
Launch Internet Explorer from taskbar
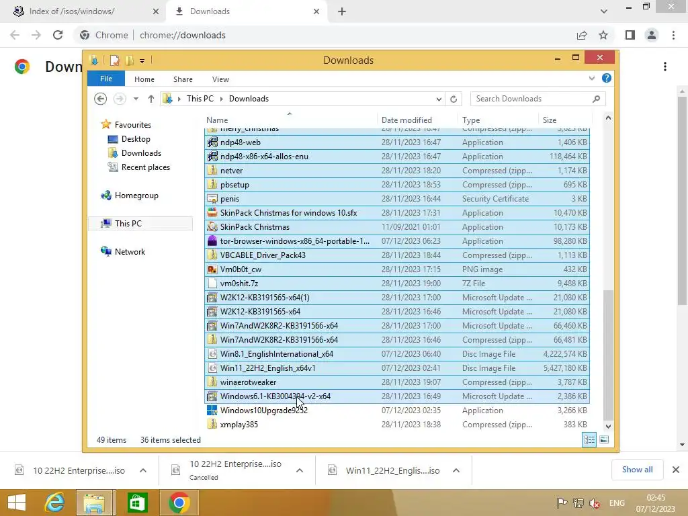click(55, 503)
